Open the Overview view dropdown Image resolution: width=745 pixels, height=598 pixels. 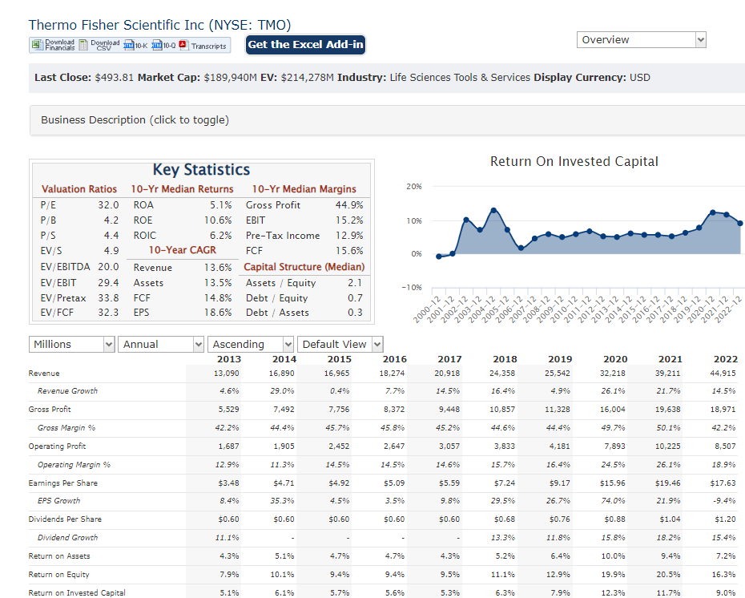coord(642,40)
